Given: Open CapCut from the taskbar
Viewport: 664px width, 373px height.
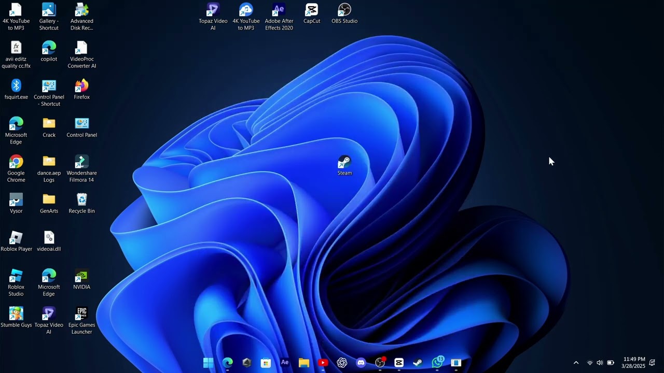Looking at the screenshot, I should (x=399, y=363).
